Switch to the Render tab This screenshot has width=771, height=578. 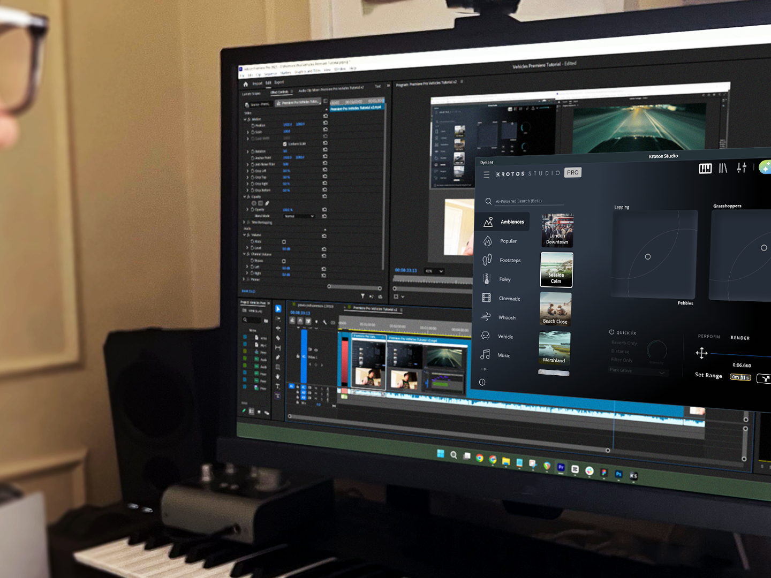(x=740, y=338)
